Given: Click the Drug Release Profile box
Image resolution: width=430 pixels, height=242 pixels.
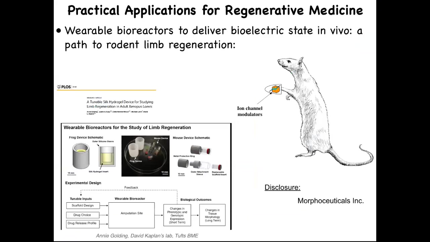Looking at the screenshot, I should [82, 223].
